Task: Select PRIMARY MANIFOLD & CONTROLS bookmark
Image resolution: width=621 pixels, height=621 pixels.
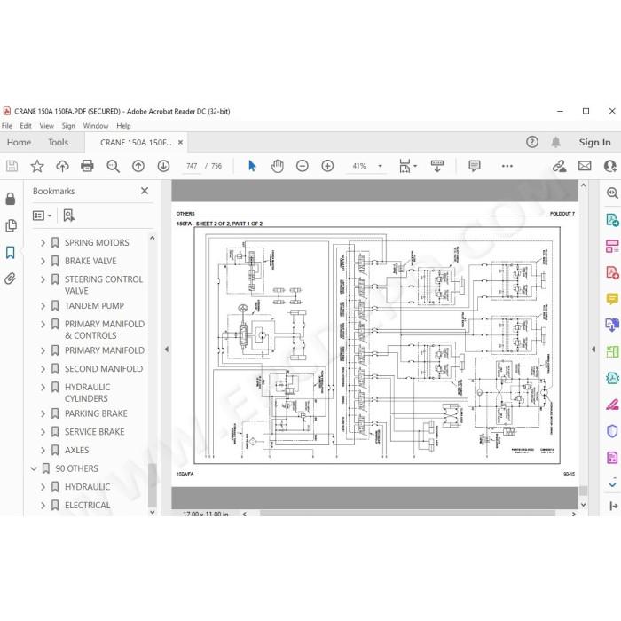Action: click(x=105, y=329)
